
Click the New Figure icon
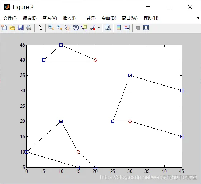(5, 28)
